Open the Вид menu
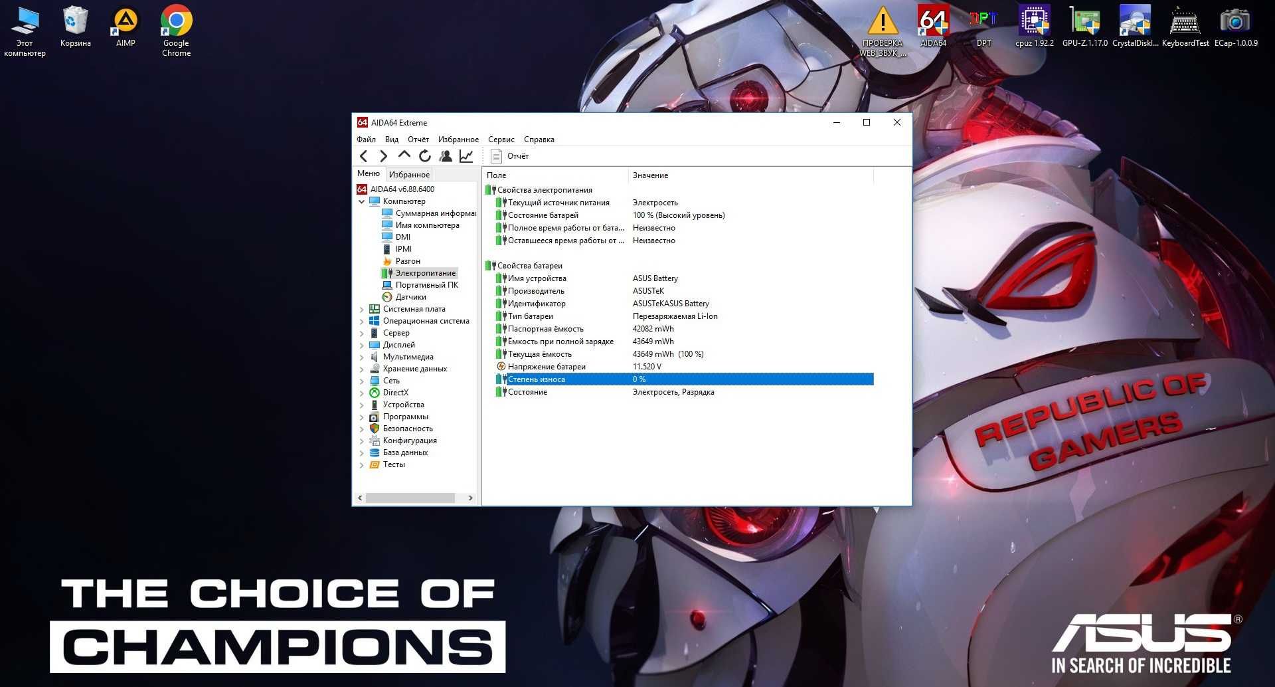This screenshot has height=687, width=1275. coord(392,140)
